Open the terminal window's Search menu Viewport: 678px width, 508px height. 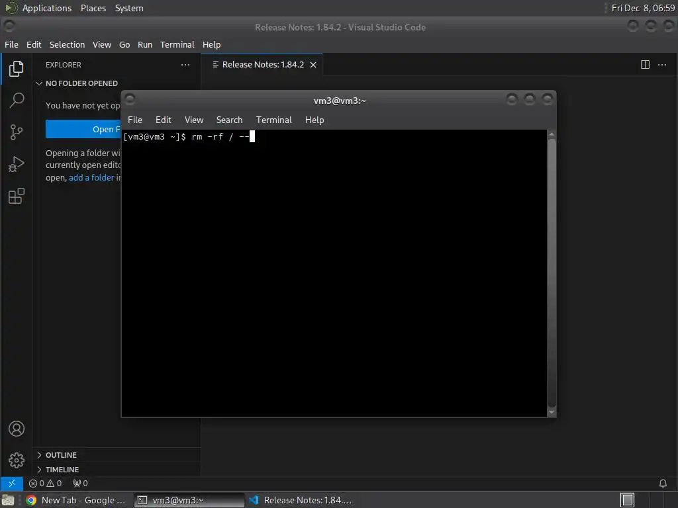[229, 120]
